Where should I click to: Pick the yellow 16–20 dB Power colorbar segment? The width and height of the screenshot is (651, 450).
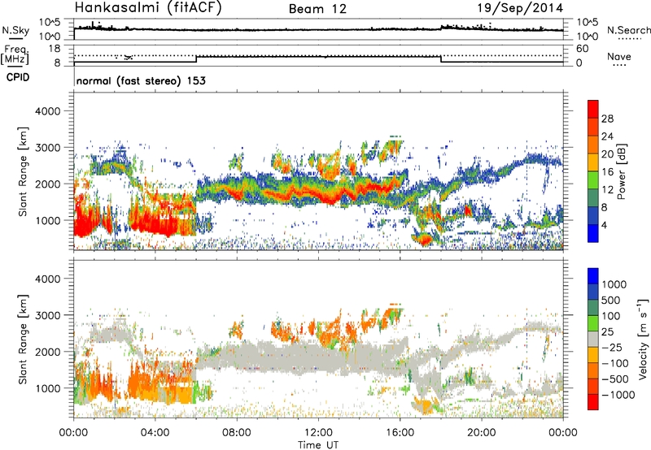click(593, 162)
